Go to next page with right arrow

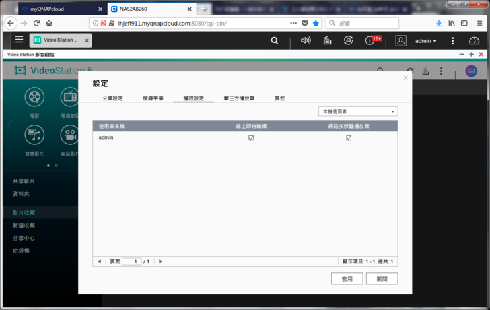160,261
